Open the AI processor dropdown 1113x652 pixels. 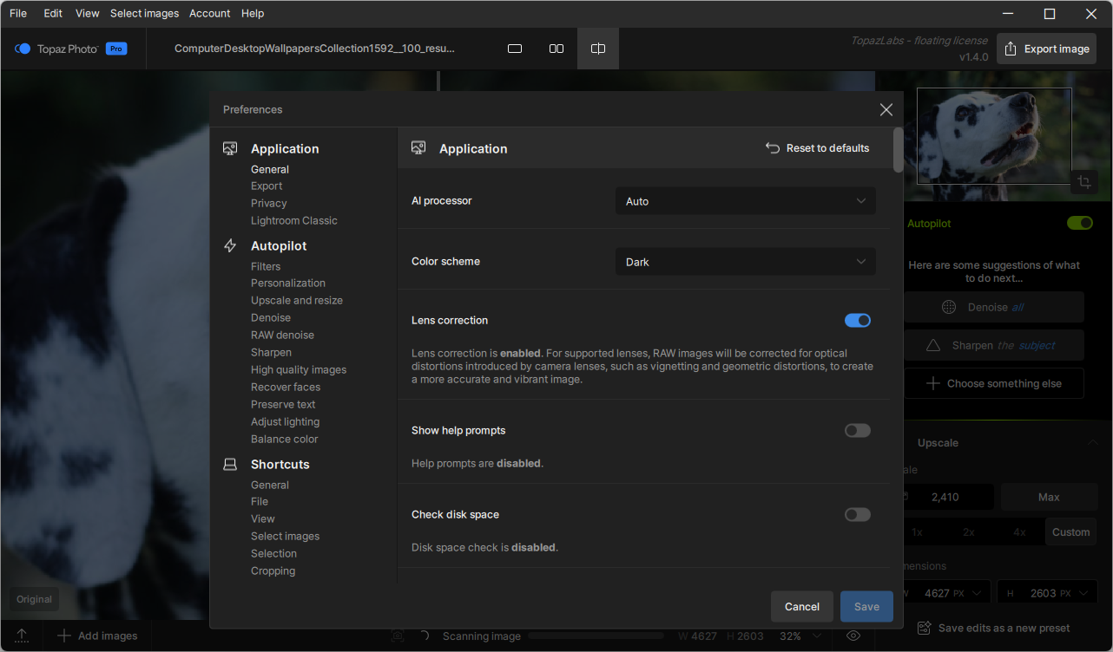(745, 201)
